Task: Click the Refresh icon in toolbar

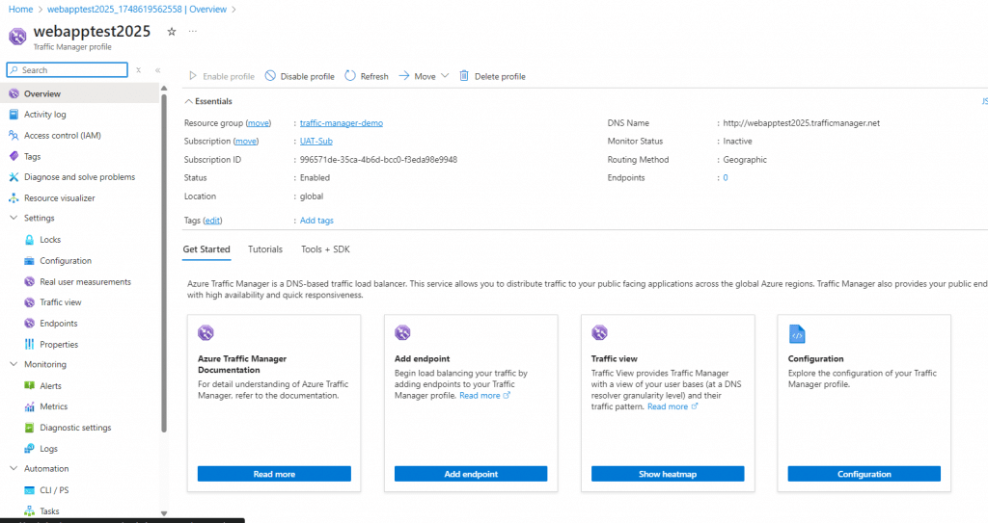Action: [x=350, y=76]
